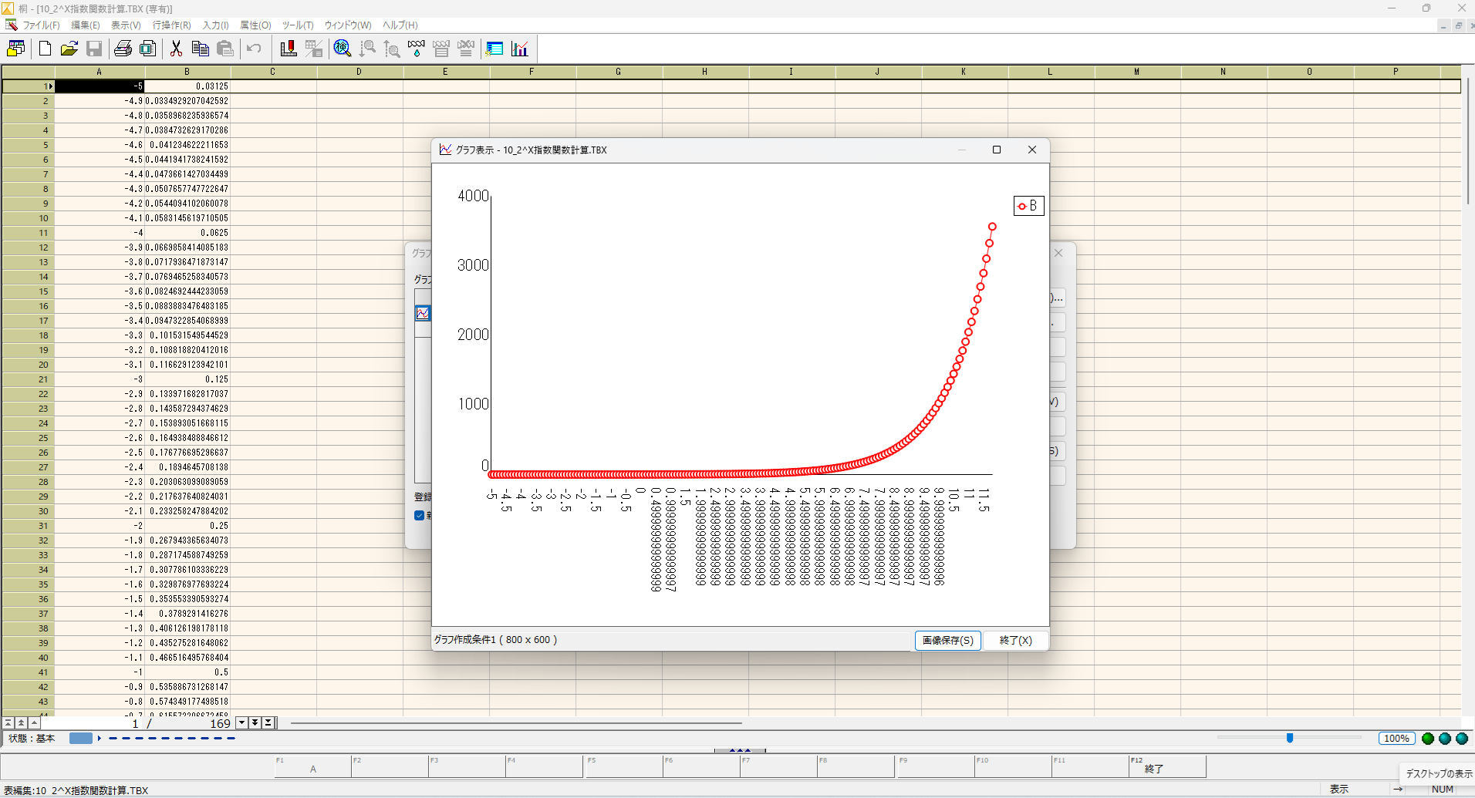Adjust the zoom slider near 100%
The image size is (1475, 798).
(x=1288, y=738)
